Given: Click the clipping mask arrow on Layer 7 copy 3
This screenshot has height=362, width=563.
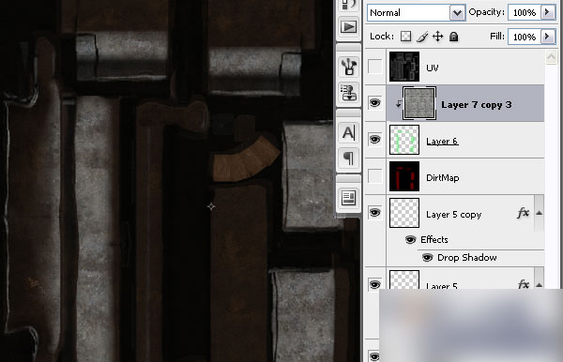Looking at the screenshot, I should [398, 104].
